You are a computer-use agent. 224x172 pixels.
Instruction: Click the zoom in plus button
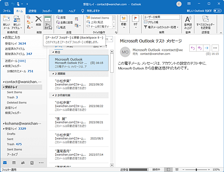[209, 170]
